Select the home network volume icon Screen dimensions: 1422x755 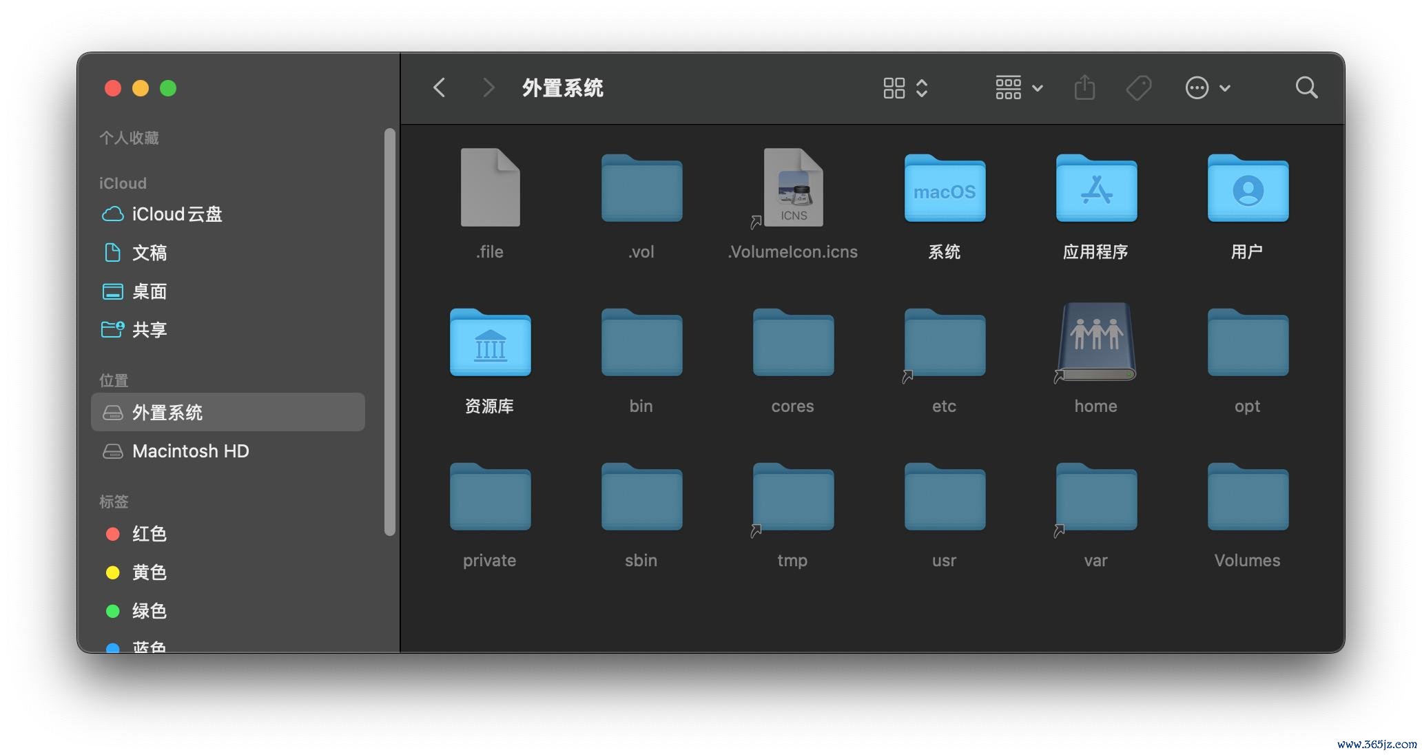1096,342
